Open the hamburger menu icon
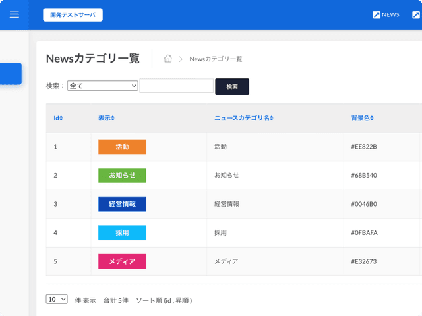The height and width of the screenshot is (316, 422). [15, 14]
